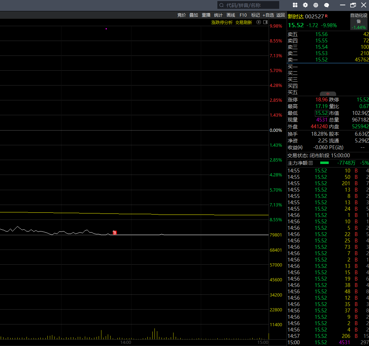Click 内盘 value 525942
Screen dimensions: 369x346
point(360,127)
